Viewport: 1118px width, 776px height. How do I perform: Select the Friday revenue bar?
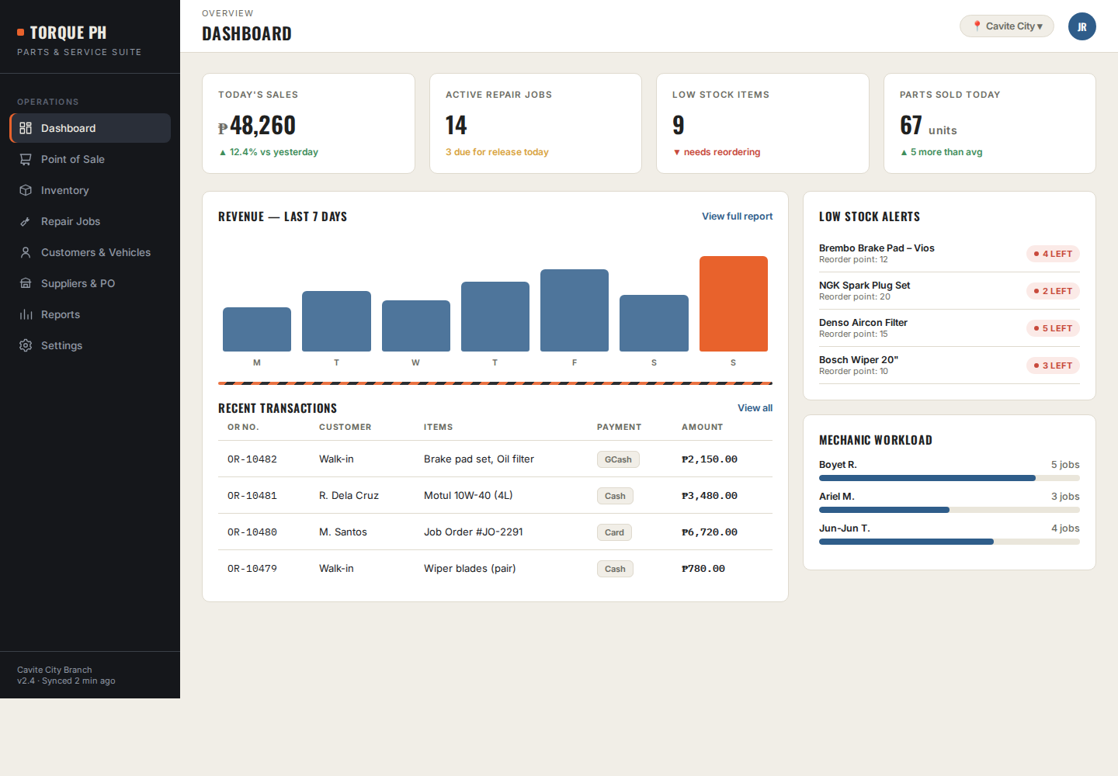[x=575, y=310]
